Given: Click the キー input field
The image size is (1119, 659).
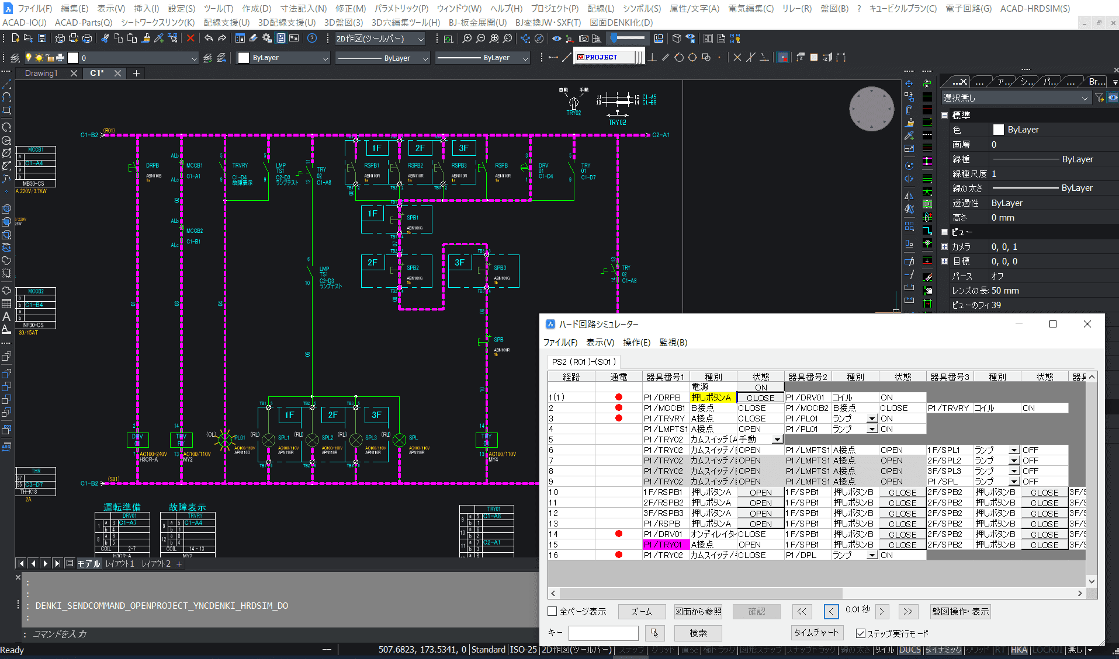Looking at the screenshot, I should tap(603, 633).
